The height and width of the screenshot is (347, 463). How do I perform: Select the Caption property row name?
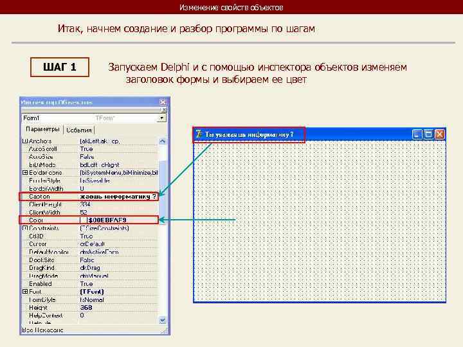39,197
